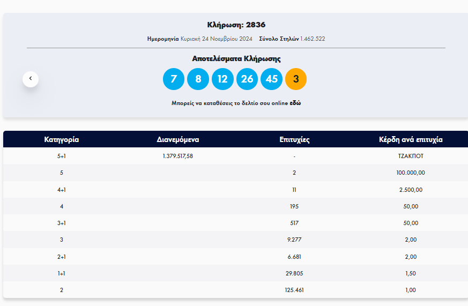Screen dimensions: 468x306
Task: Select the blue number 7 ball
Action: point(173,79)
